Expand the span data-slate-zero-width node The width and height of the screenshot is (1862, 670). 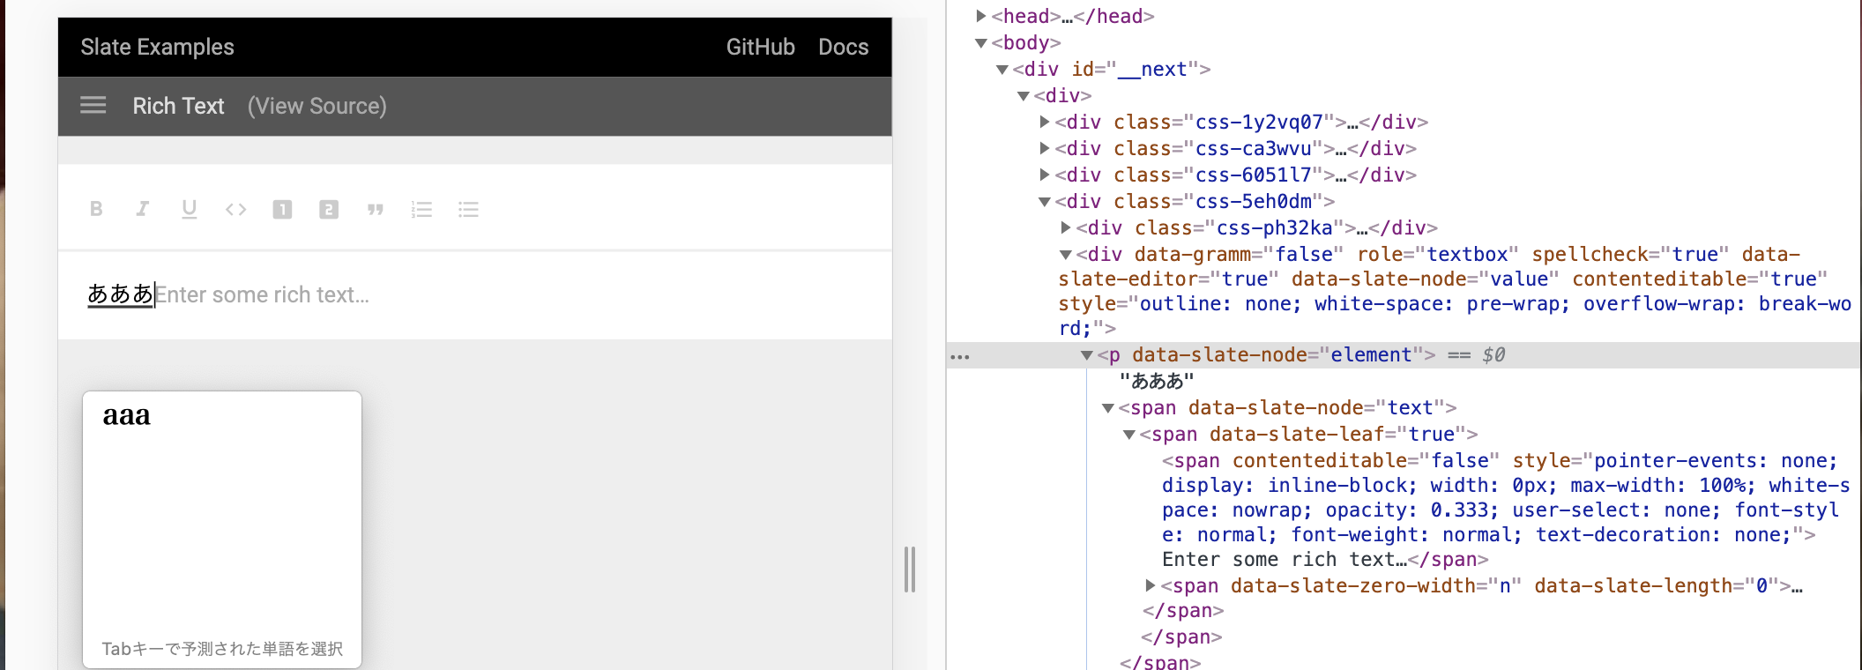pos(1150,585)
